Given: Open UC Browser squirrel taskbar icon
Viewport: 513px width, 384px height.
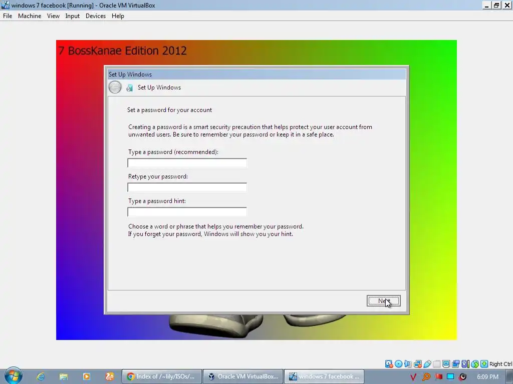Looking at the screenshot, I should tap(110, 376).
